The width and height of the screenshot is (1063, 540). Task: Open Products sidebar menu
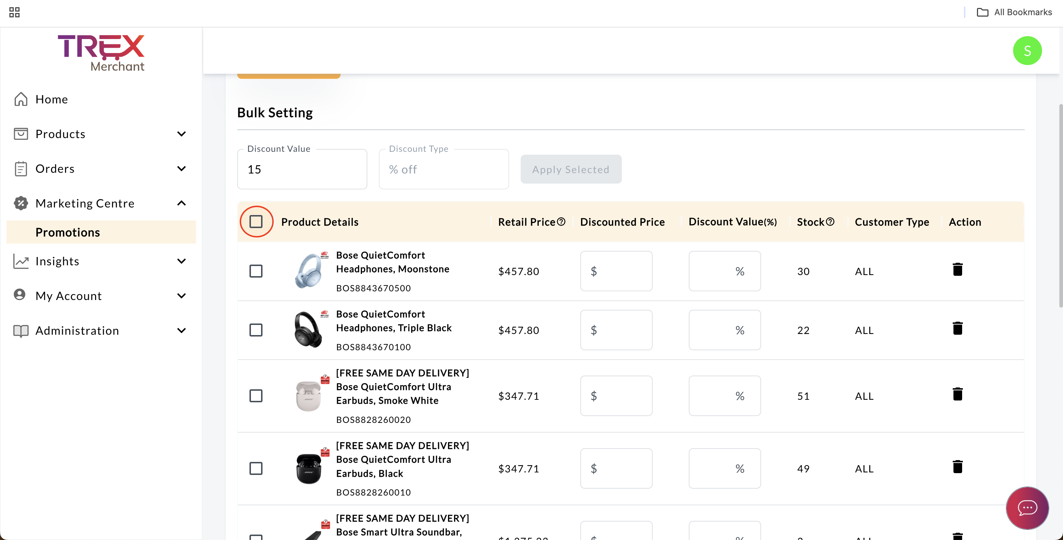[101, 134]
